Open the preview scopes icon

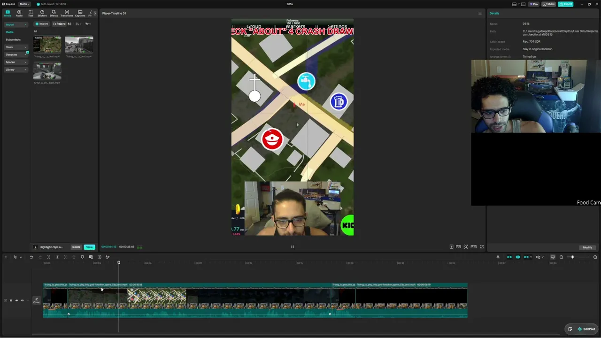point(458,247)
